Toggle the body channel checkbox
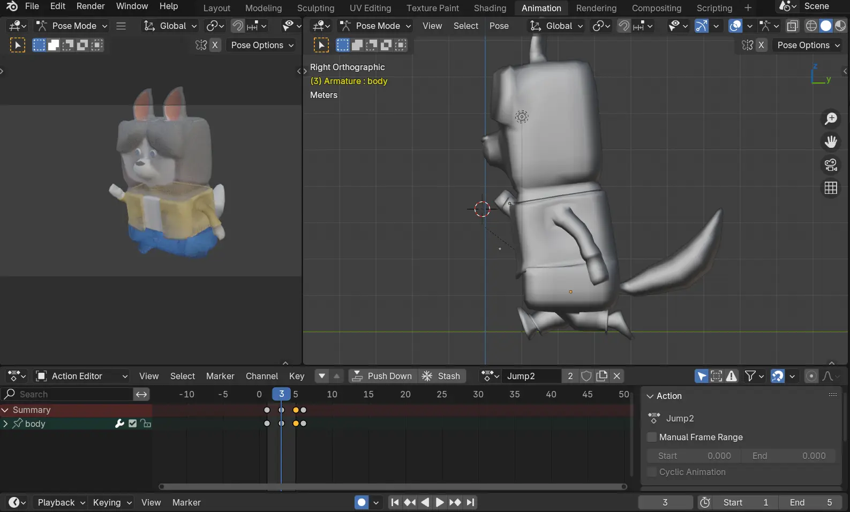The image size is (850, 512). (x=133, y=424)
